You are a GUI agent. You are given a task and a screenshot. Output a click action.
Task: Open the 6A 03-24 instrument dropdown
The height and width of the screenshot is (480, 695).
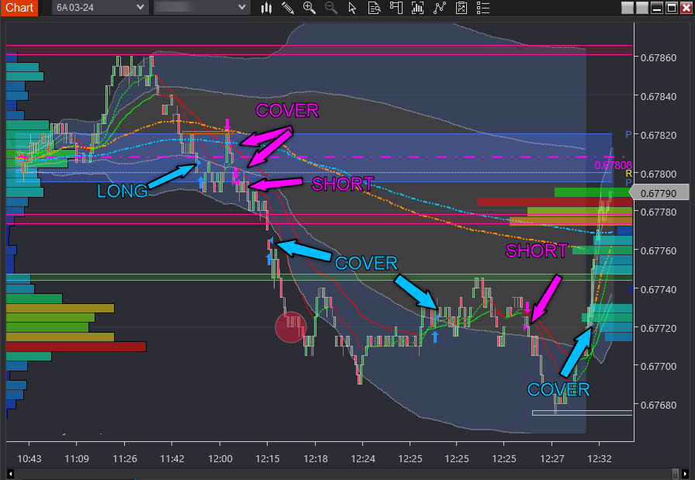pyautogui.click(x=100, y=7)
